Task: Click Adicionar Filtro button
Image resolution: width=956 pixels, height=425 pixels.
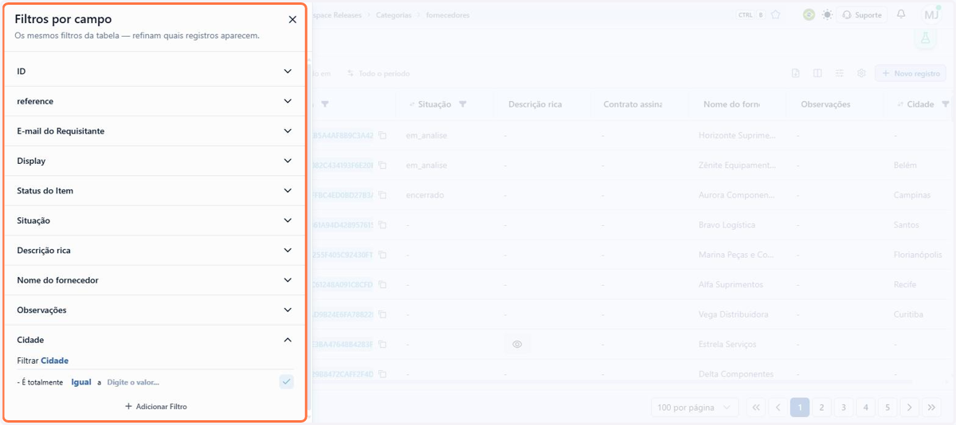Action: tap(155, 407)
